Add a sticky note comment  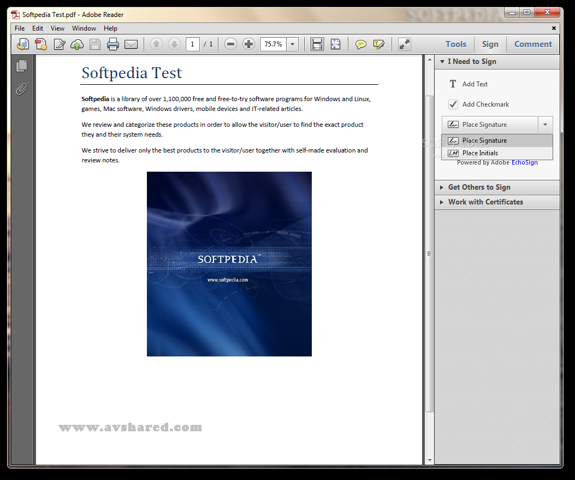(x=361, y=44)
